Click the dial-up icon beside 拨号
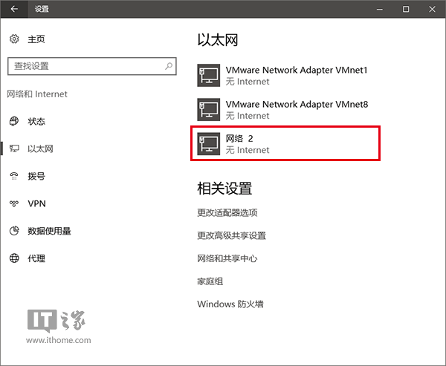The height and width of the screenshot is (366, 446). tap(13, 177)
